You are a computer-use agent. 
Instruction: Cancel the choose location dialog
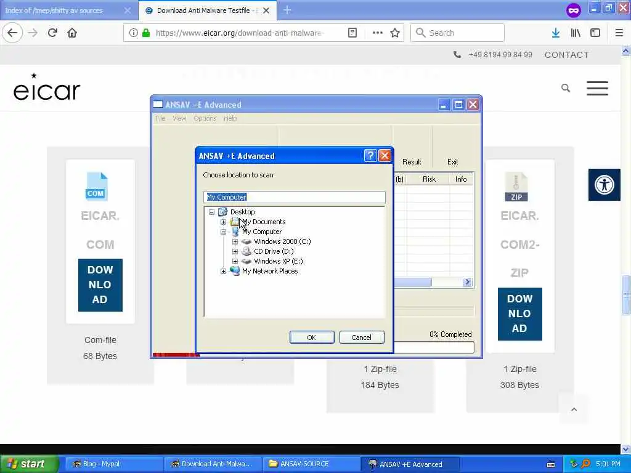[x=361, y=338]
